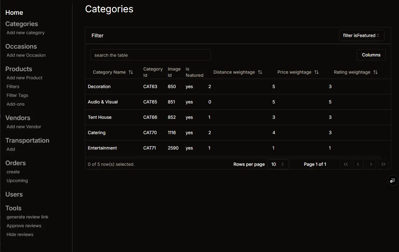Open Products section in sidebar

(19, 69)
